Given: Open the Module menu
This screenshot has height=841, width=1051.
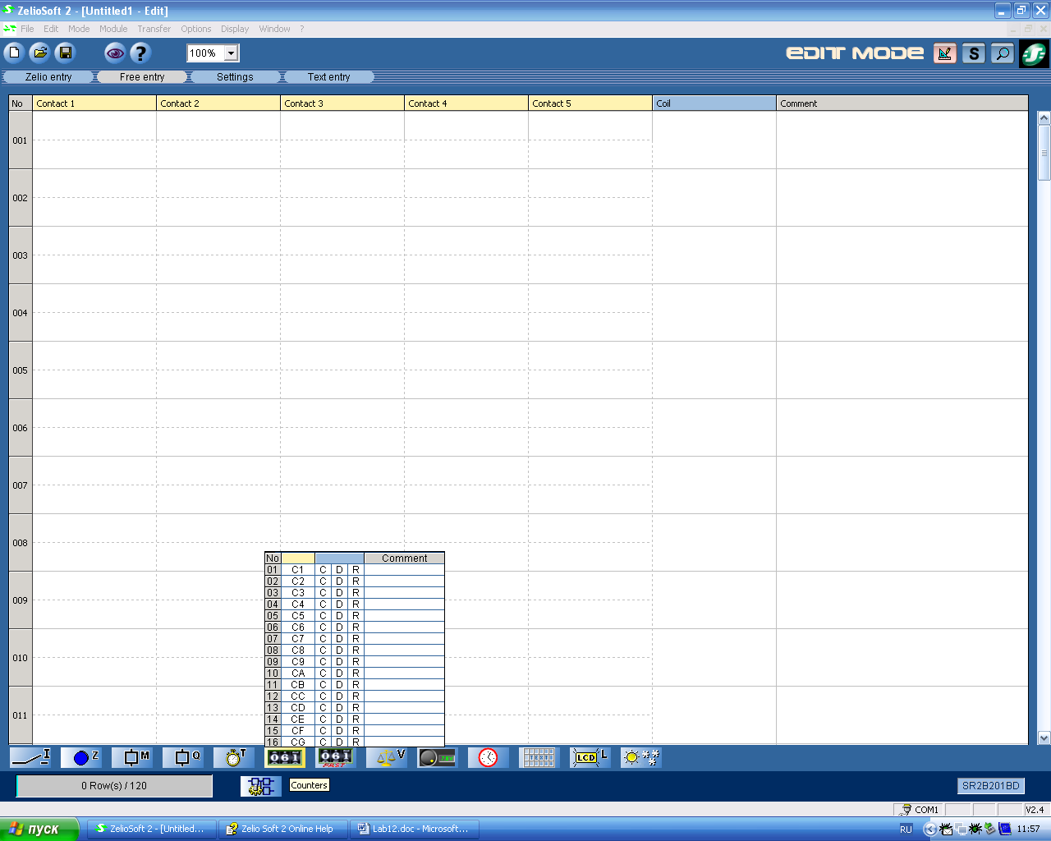Looking at the screenshot, I should click(113, 29).
